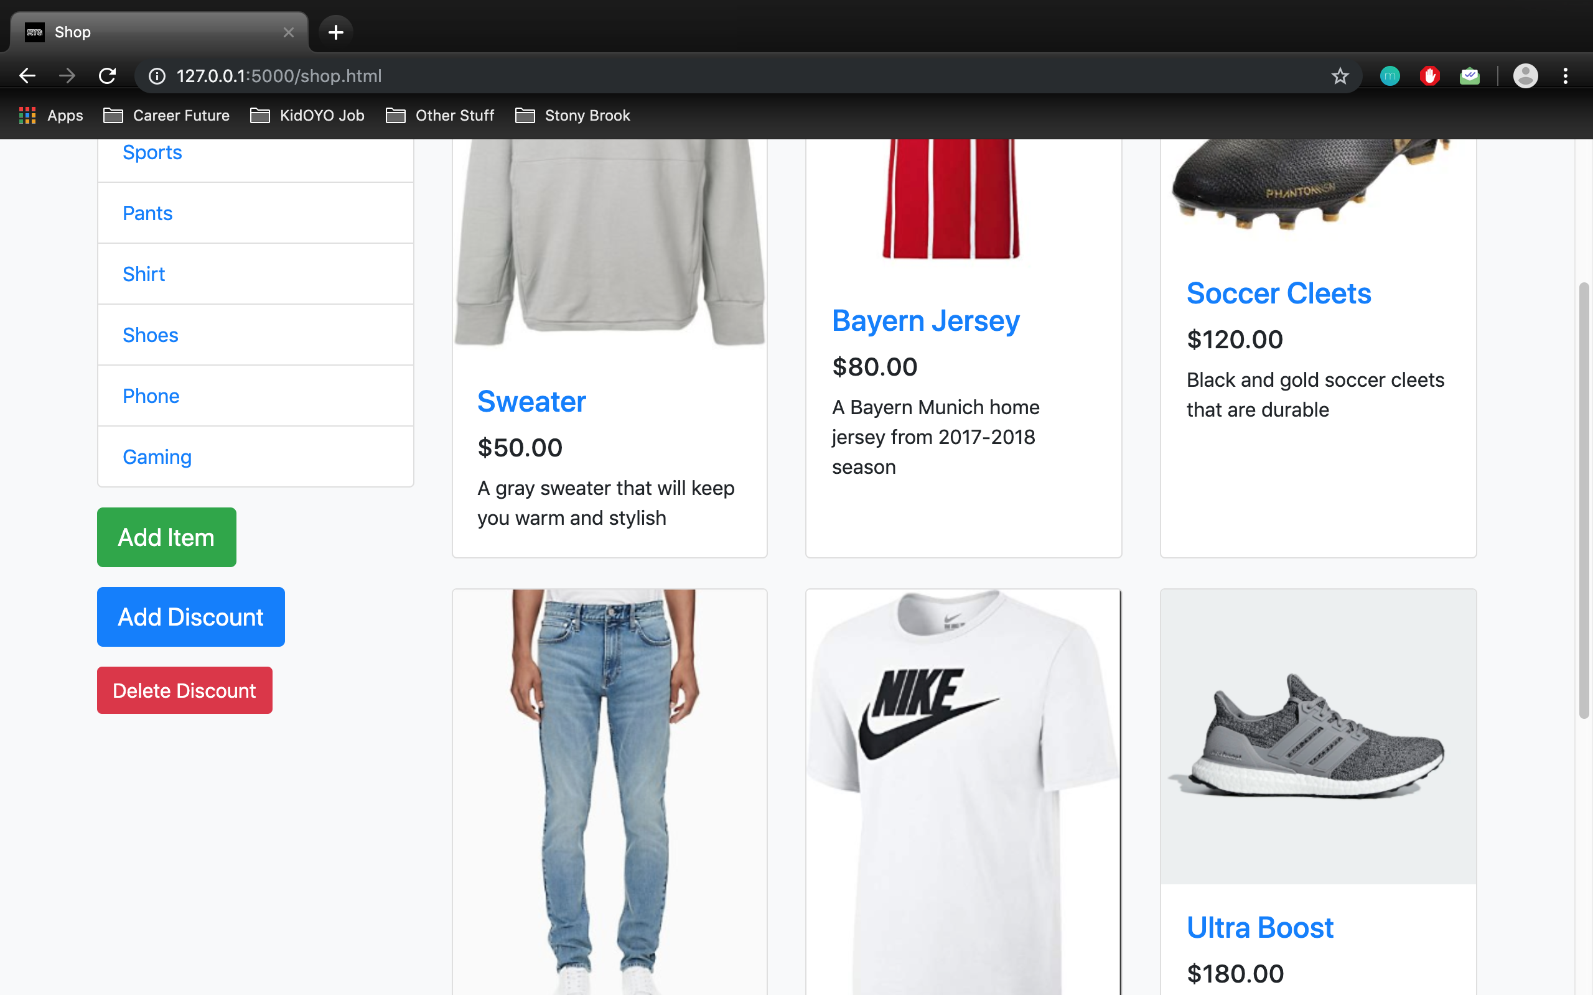
Task: Expand the KidOYO Job bookmark folder
Action: tap(307, 116)
